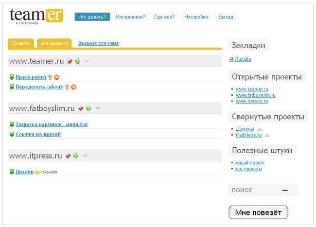
Task: Expand the Faithless.ru collapsed project
Action: click(267, 135)
